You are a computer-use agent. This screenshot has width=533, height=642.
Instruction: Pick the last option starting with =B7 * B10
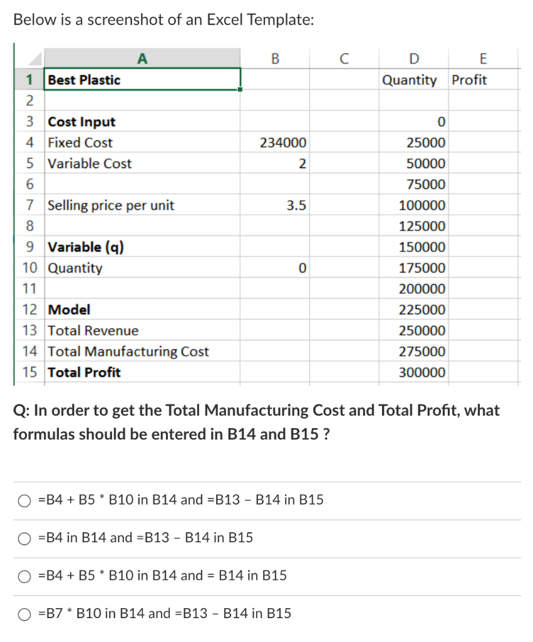24,614
